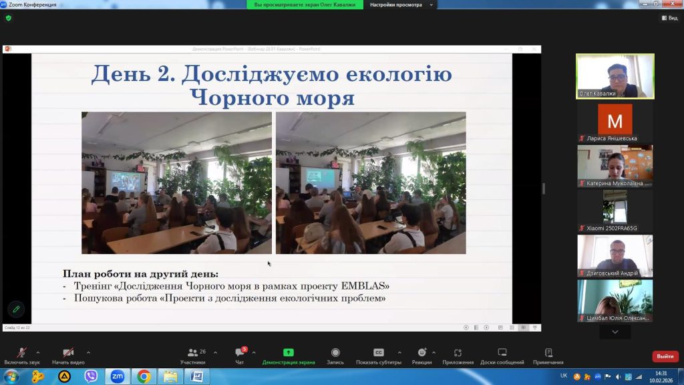The width and height of the screenshot is (684, 385).
Task: Turn on camera with Начать видео
Action: 68,356
